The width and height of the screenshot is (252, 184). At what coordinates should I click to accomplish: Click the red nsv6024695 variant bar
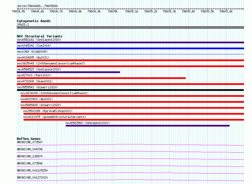pos(130,60)
